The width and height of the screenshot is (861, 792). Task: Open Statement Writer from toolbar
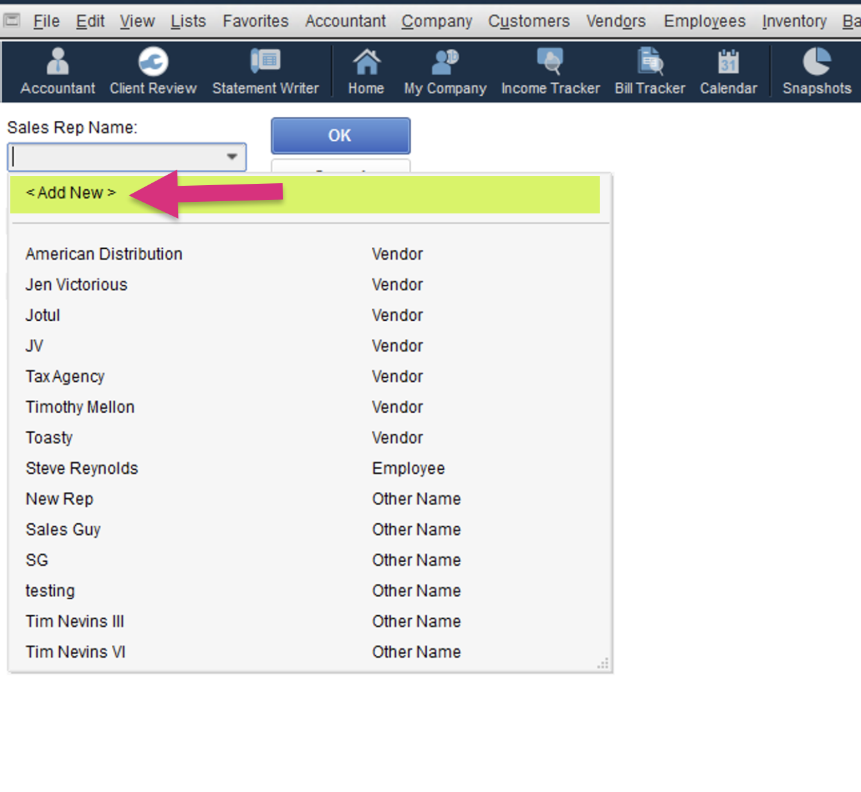(265, 71)
